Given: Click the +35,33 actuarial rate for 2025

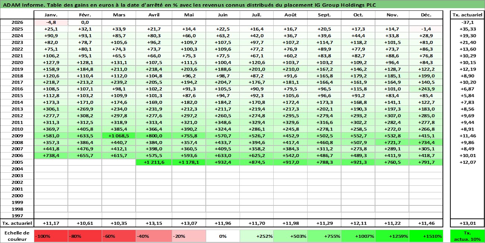Looking at the screenshot, I should click(x=467, y=29).
